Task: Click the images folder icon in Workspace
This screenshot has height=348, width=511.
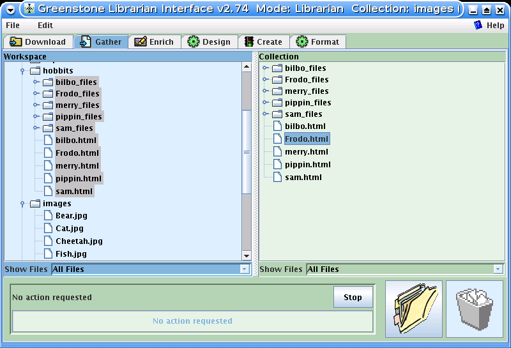Action: [35, 204]
